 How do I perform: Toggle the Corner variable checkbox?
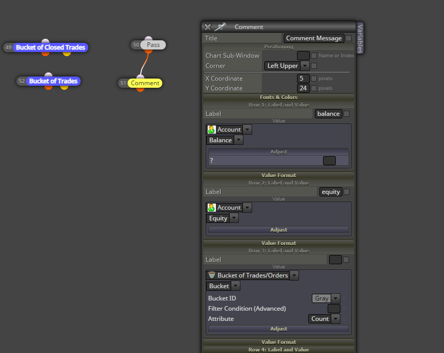(x=314, y=66)
